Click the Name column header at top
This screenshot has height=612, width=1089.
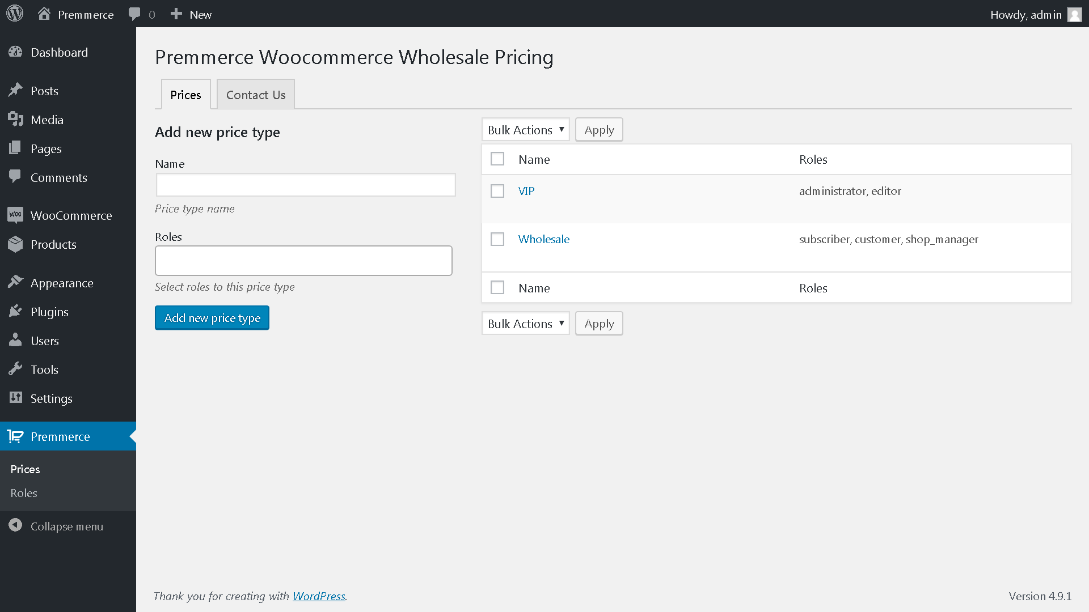click(x=534, y=159)
